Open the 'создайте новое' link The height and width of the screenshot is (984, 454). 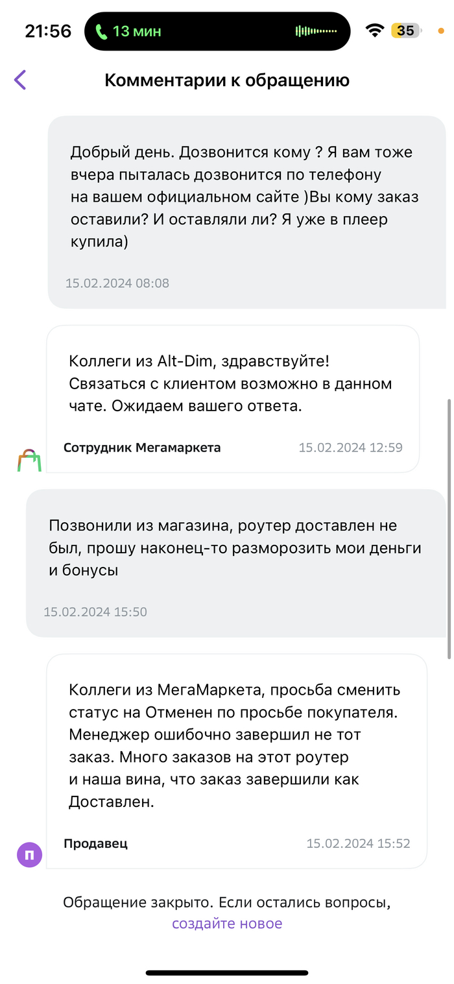click(x=227, y=924)
